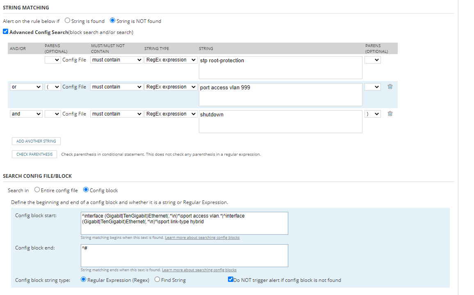Click into the Config block end text area
474x295 pixels.
tap(185, 255)
